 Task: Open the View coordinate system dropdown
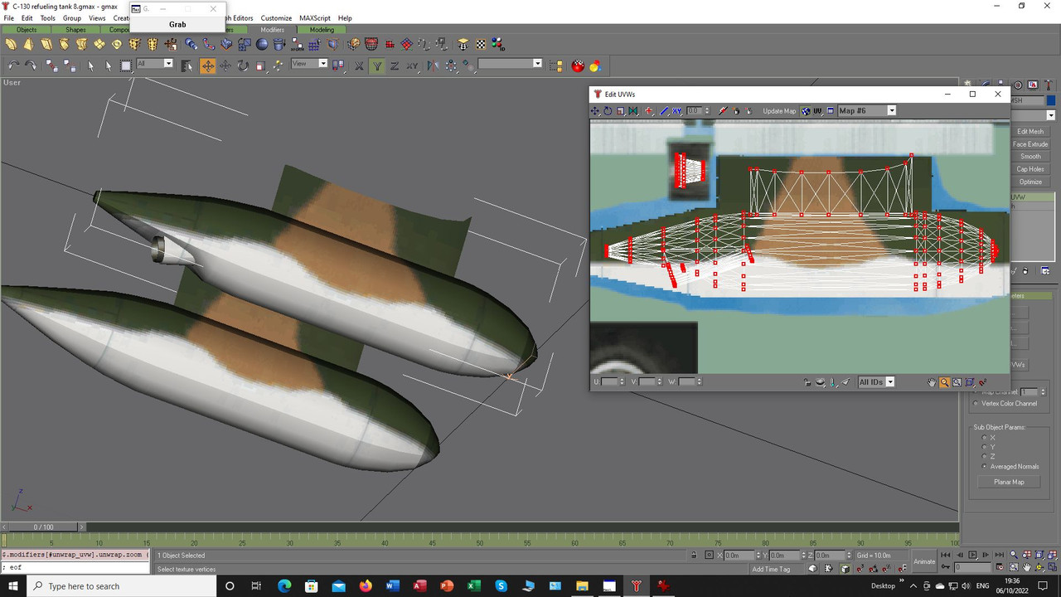point(322,64)
